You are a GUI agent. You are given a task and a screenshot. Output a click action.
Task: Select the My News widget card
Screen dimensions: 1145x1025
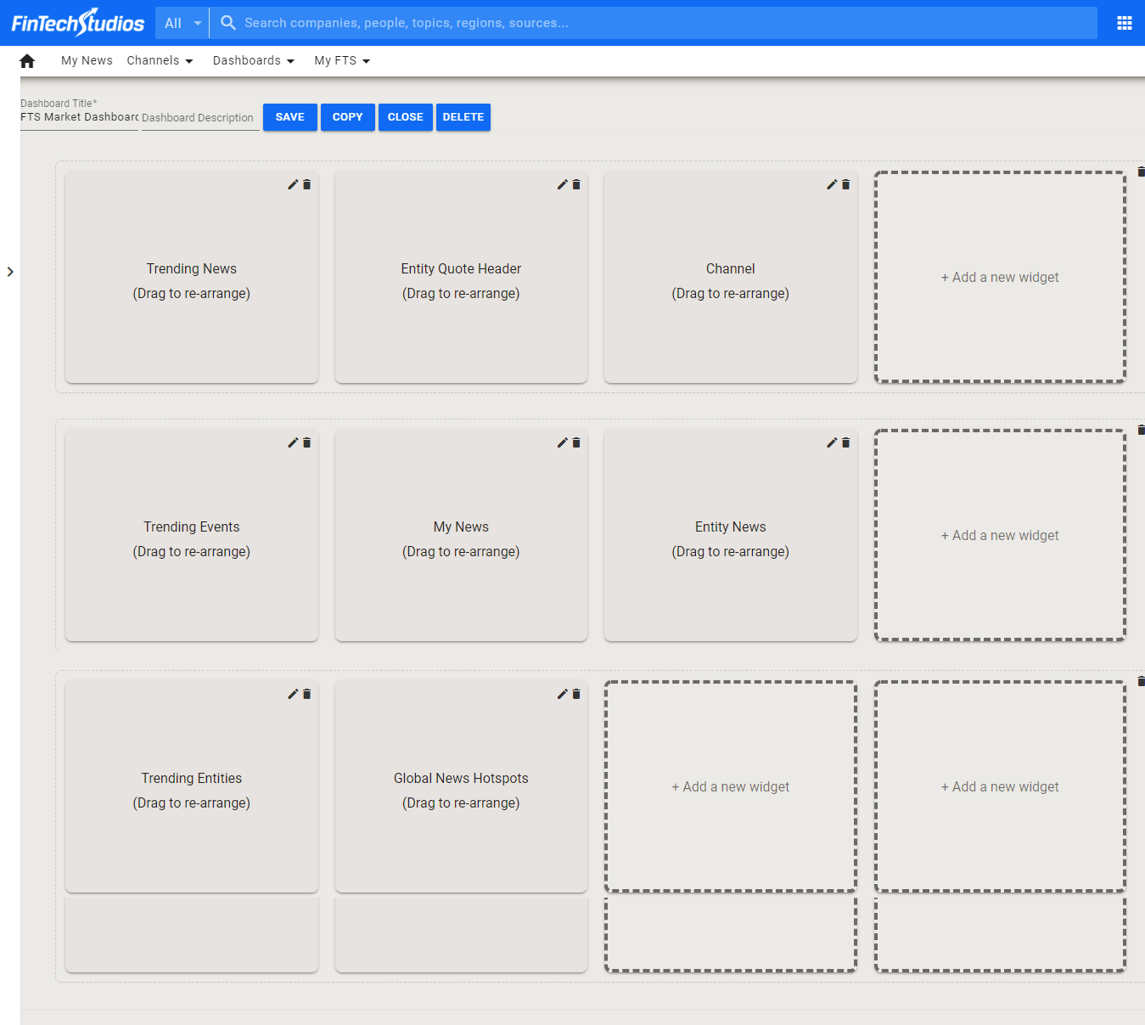(461, 535)
